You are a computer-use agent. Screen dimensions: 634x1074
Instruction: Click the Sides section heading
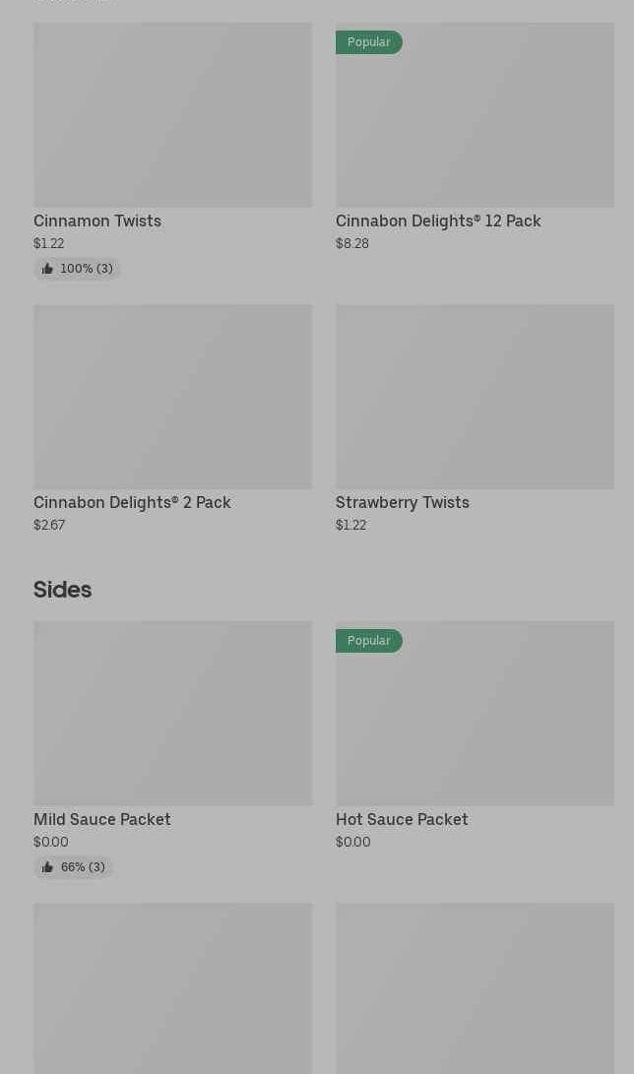pos(62,590)
